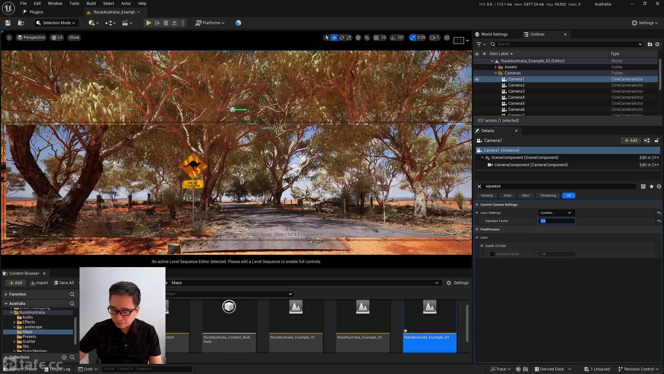This screenshot has width=664, height=374.
Task: Open the Build menu
Action: [91, 3]
